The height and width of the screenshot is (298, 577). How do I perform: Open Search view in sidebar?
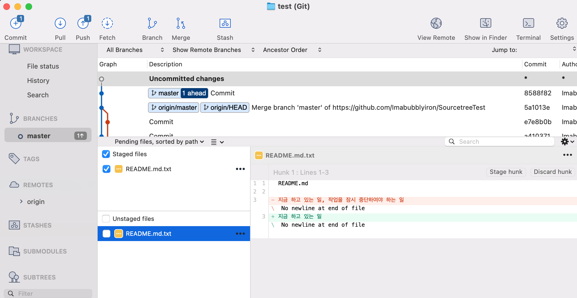38,95
